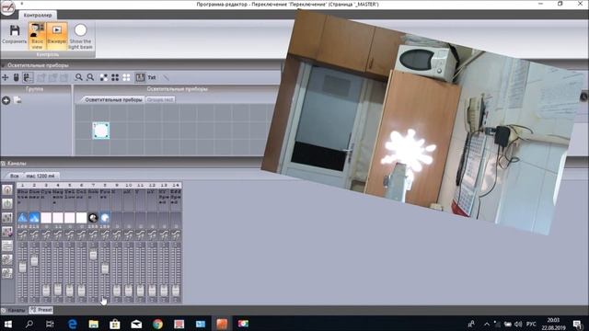This screenshot has height=331, width=589.
Task: Open channel 7 fade curve button
Action: pyautogui.click(x=93, y=234)
